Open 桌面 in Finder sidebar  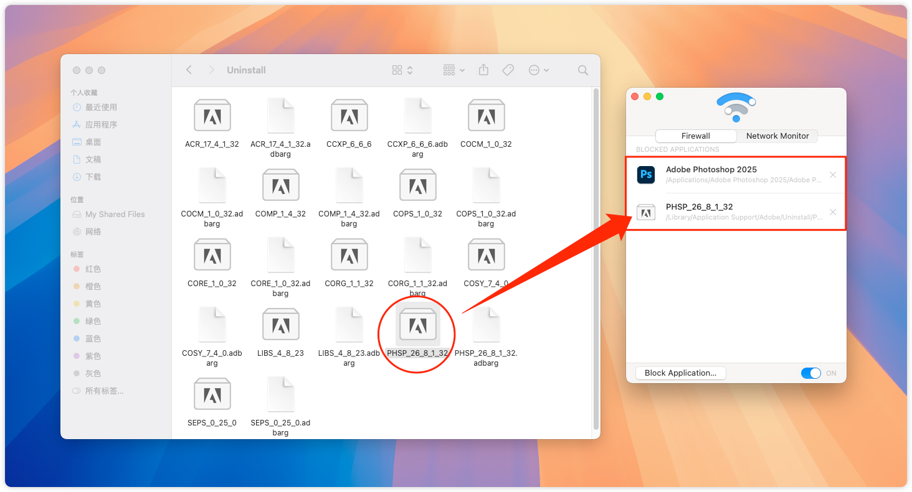[x=87, y=142]
